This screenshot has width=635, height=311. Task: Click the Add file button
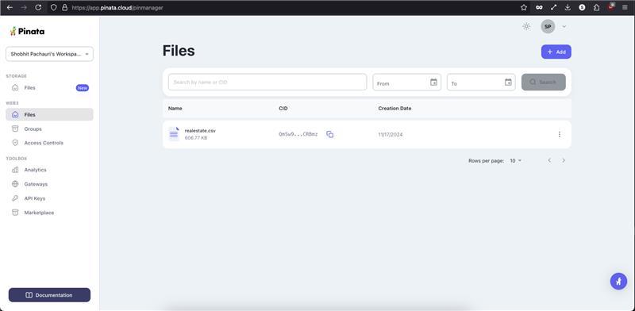tap(556, 52)
